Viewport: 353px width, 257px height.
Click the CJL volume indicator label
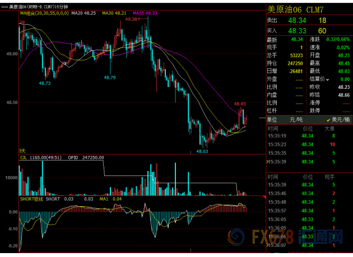[x=25, y=158]
